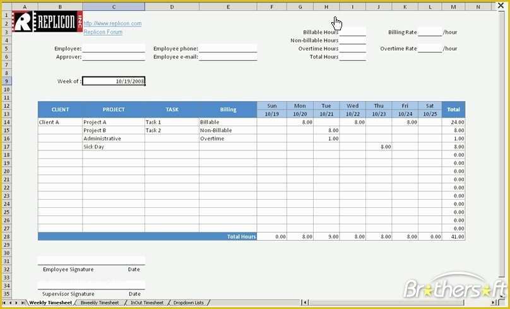Select the Thursday 8.00 Sick Day cell
Image resolution: width=510 pixels, height=309 pixels.
(x=379, y=147)
